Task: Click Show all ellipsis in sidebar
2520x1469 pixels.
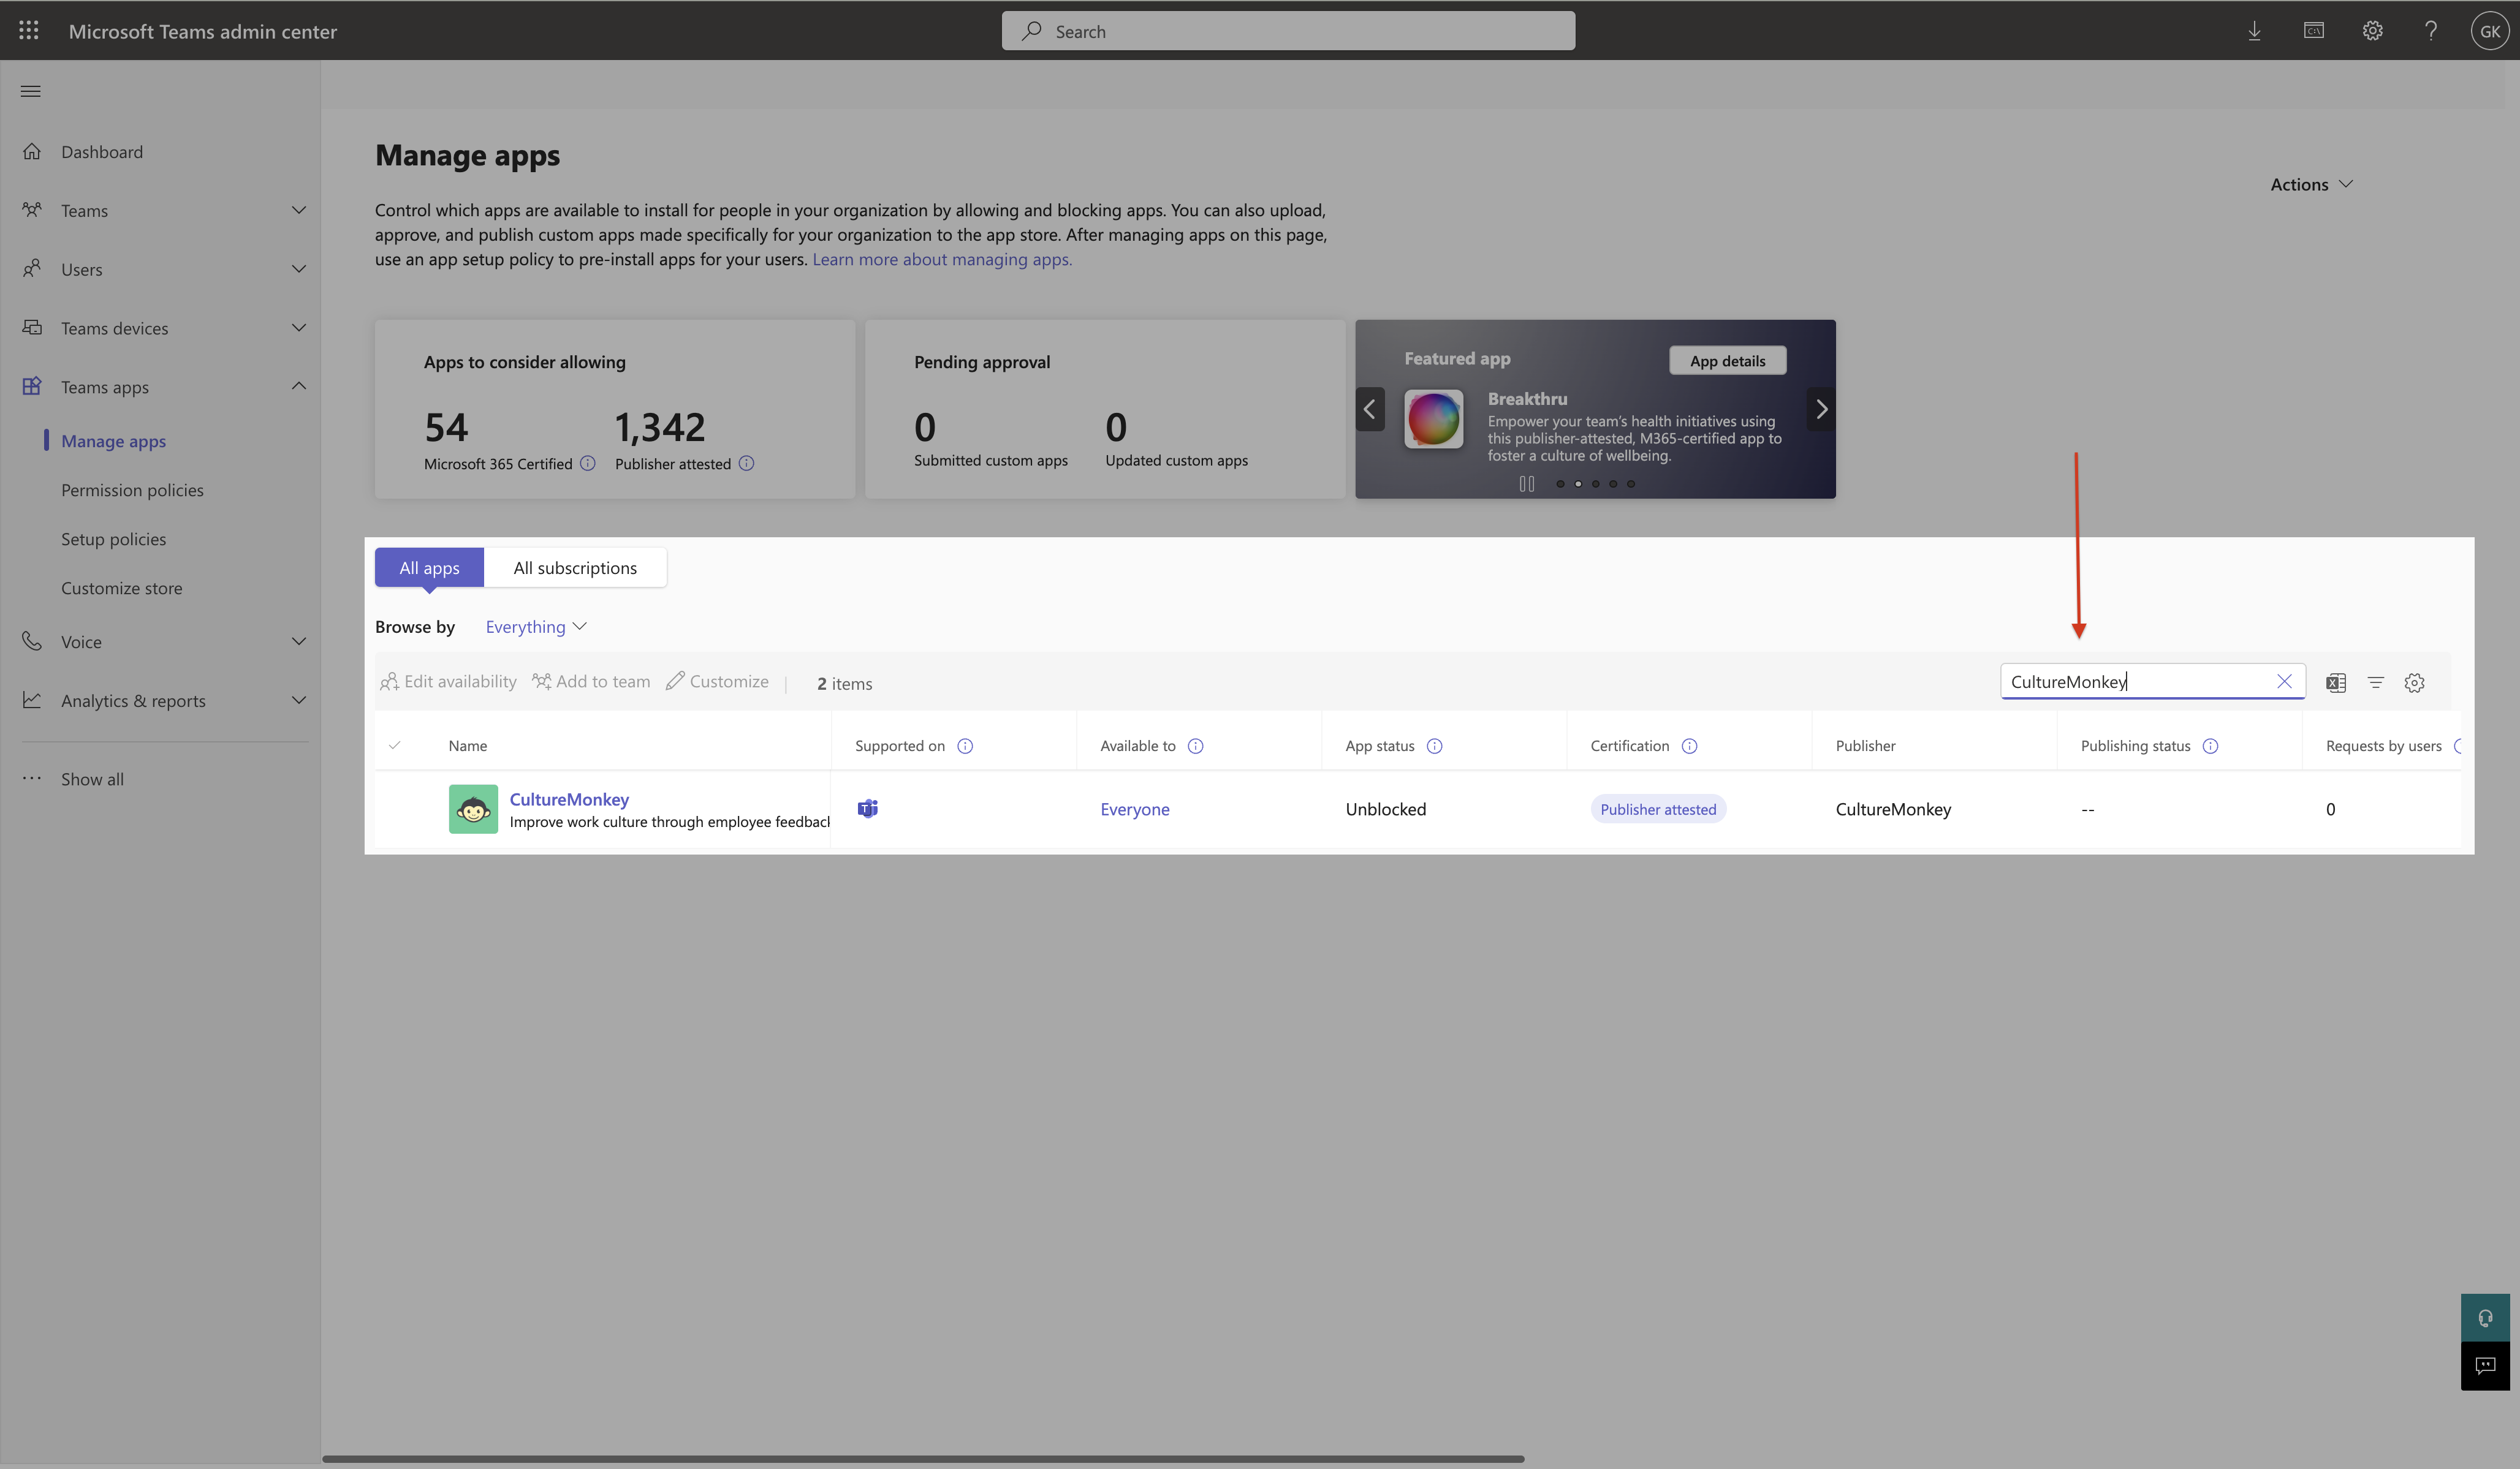Action: click(32, 779)
